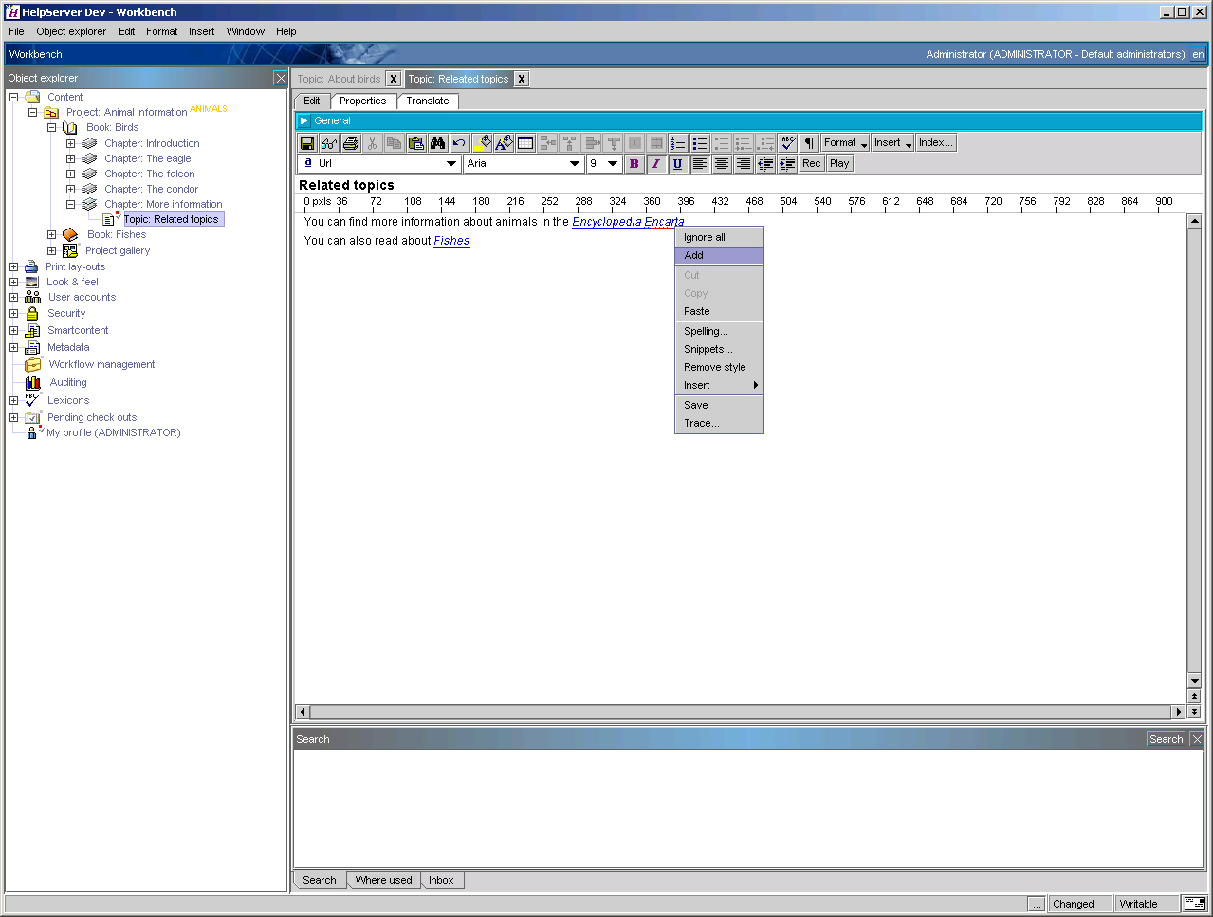The width and height of the screenshot is (1213, 917).
Task: Align text right
Action: [744, 164]
